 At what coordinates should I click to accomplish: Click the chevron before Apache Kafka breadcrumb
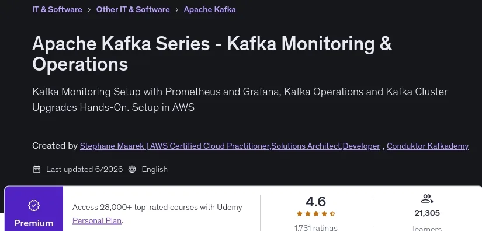pos(177,10)
